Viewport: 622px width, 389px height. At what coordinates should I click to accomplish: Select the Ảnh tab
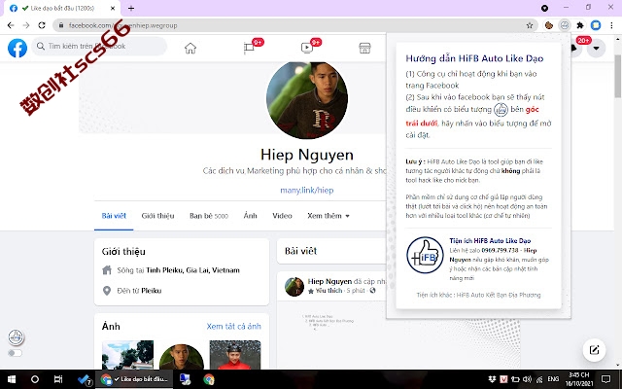click(250, 216)
